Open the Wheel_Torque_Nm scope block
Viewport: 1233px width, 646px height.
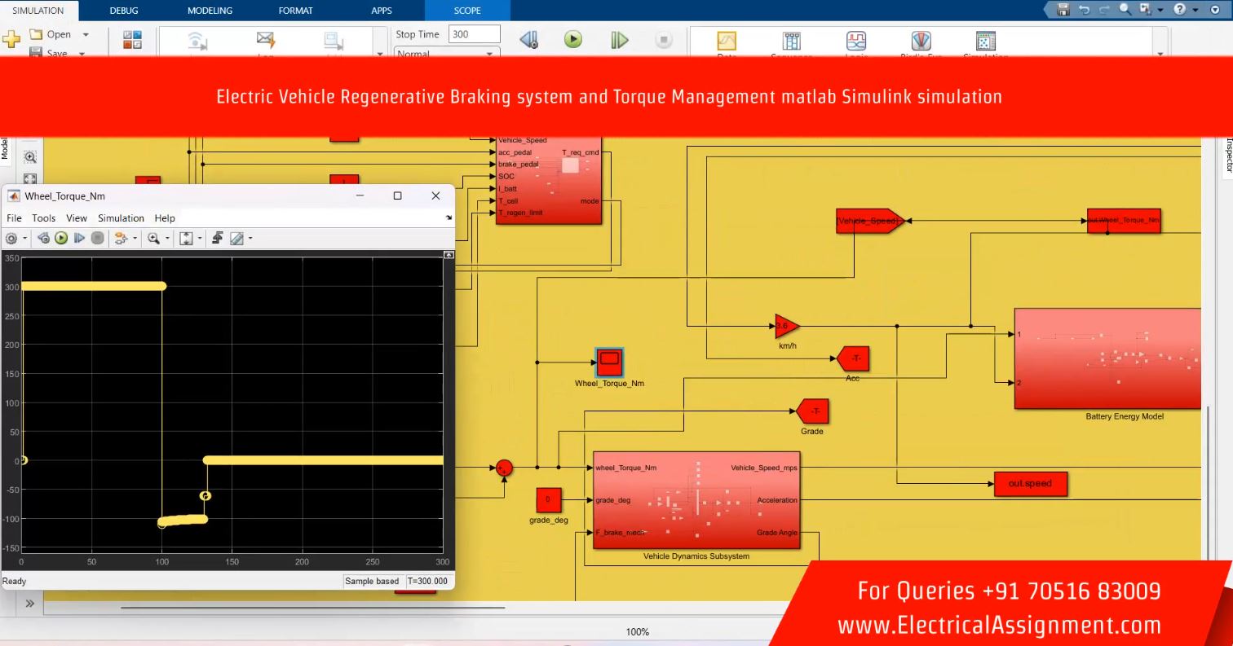(609, 361)
